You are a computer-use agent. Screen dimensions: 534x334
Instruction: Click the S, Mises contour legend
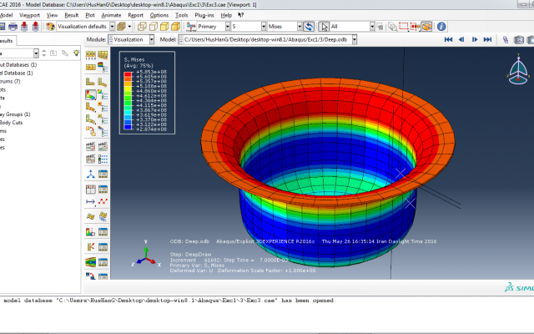(x=147, y=93)
